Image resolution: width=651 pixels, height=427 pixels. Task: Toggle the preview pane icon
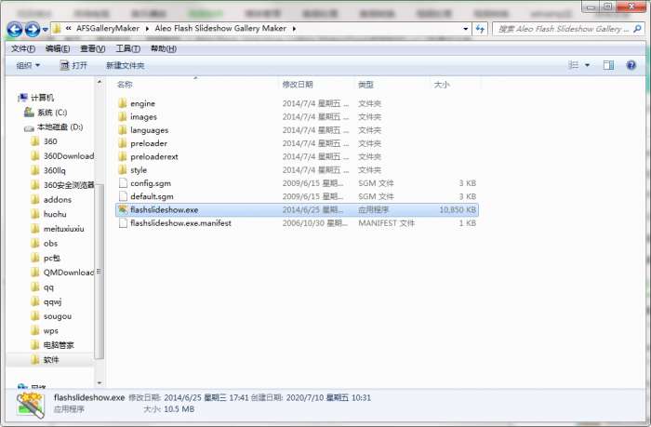[608, 65]
